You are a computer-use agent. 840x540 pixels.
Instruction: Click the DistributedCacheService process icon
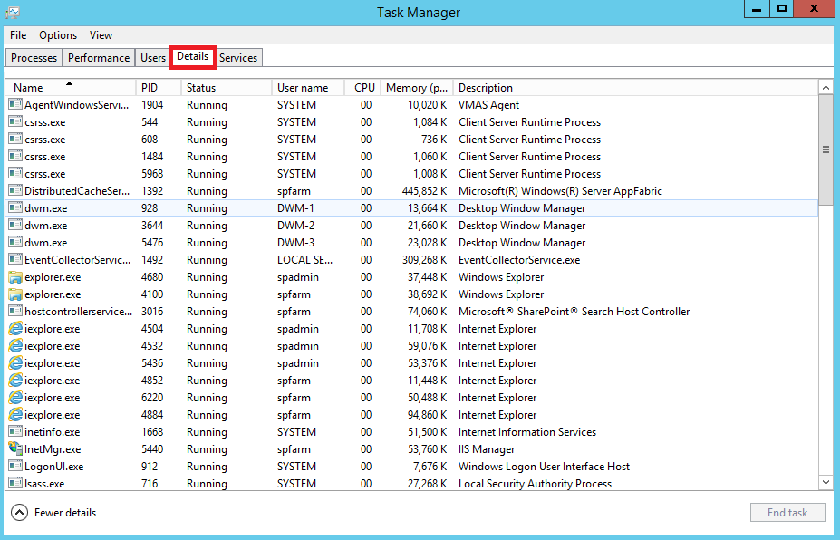point(15,190)
